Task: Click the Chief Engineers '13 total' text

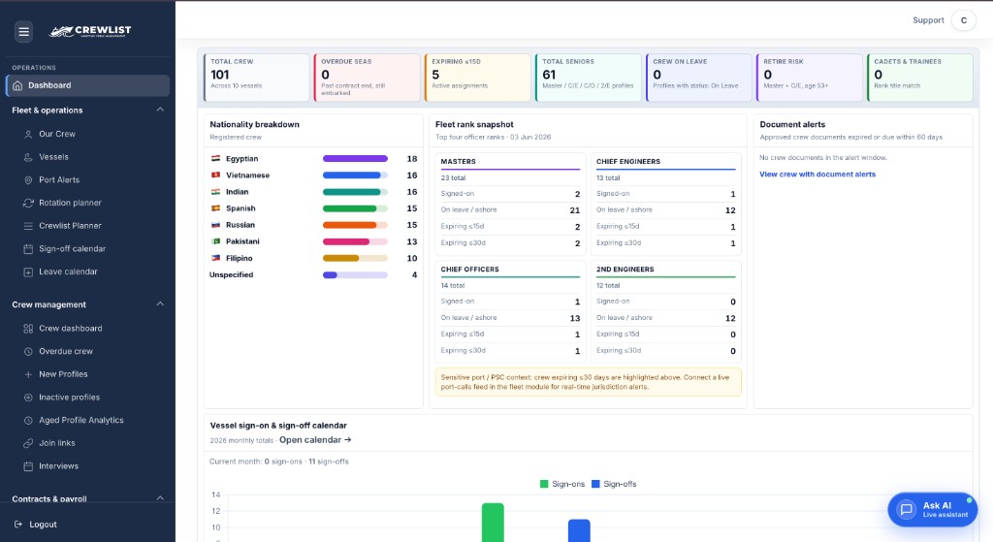Action: click(x=608, y=178)
